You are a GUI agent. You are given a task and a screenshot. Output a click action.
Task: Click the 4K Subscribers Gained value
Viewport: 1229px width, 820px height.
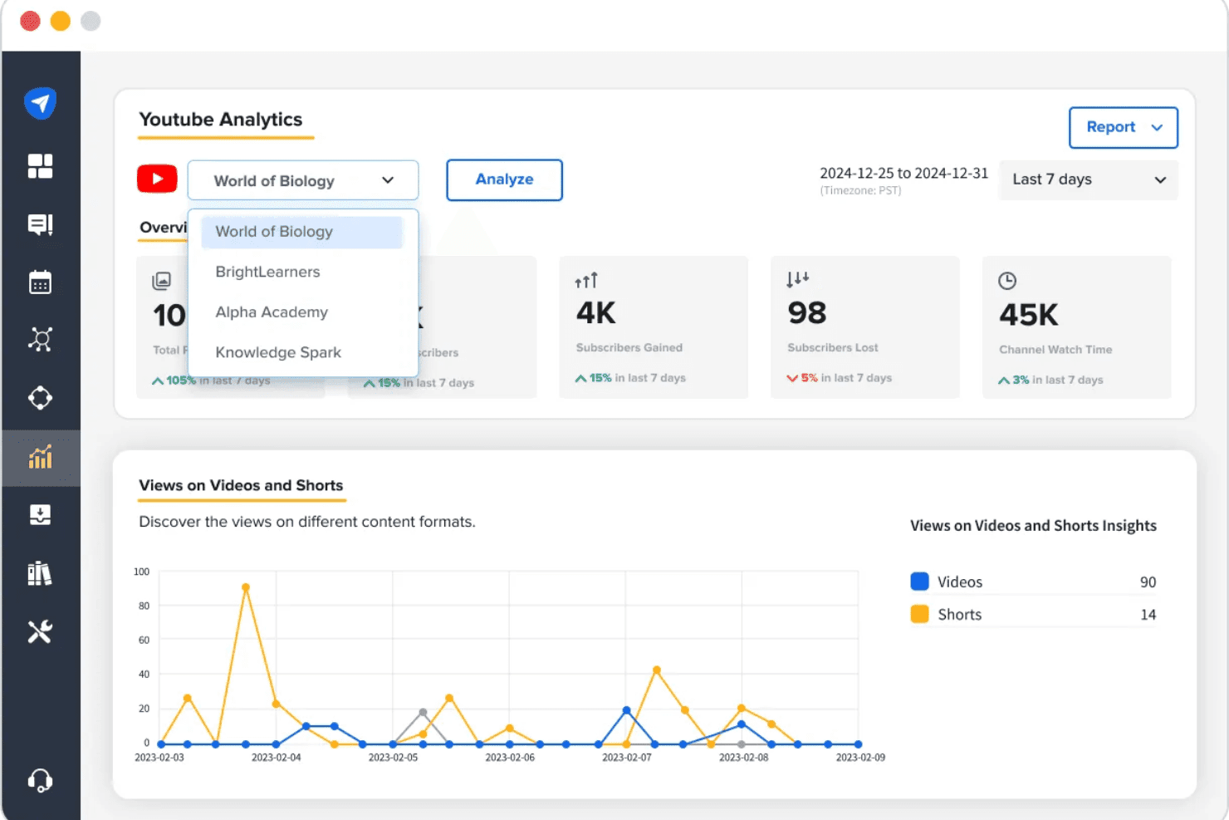pos(596,313)
